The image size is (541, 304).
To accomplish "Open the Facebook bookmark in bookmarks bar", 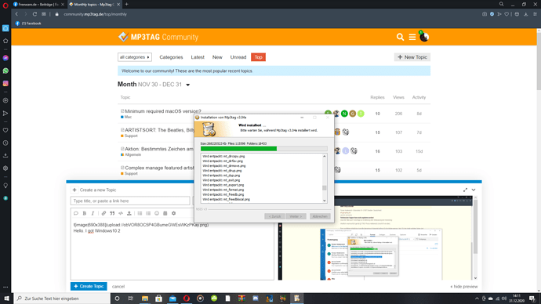I will 28,24.
